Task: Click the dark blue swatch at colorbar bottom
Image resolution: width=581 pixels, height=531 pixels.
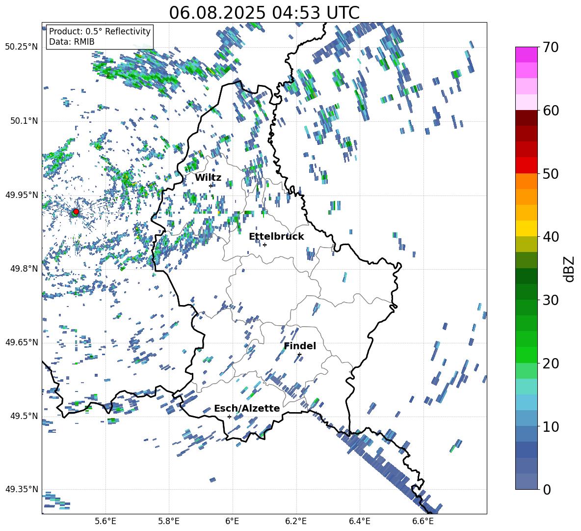Action: pos(527,481)
